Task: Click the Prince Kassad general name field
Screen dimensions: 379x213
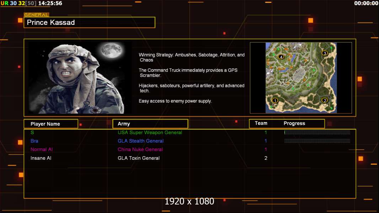Action: (x=90, y=22)
